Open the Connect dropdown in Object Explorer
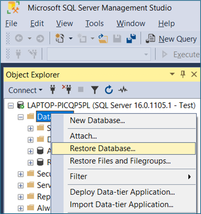This screenshot has height=214, width=201. [25, 90]
